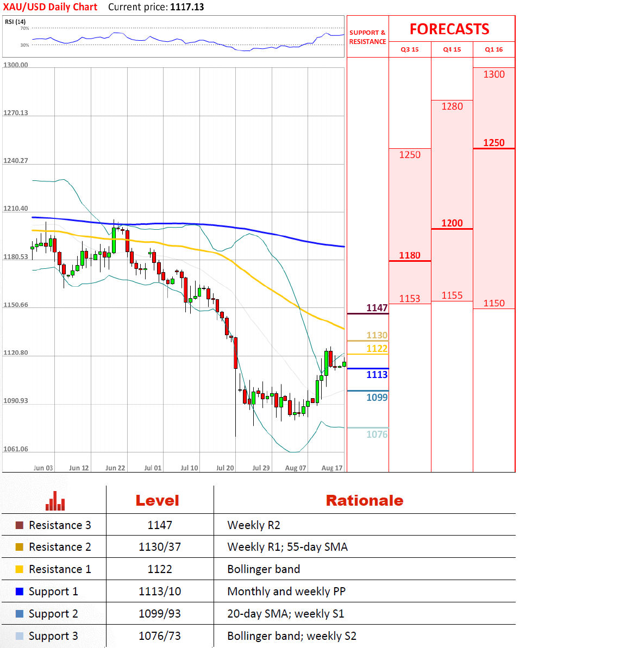
Task: Click the RSI (14) indicator label
Action: (x=15, y=22)
